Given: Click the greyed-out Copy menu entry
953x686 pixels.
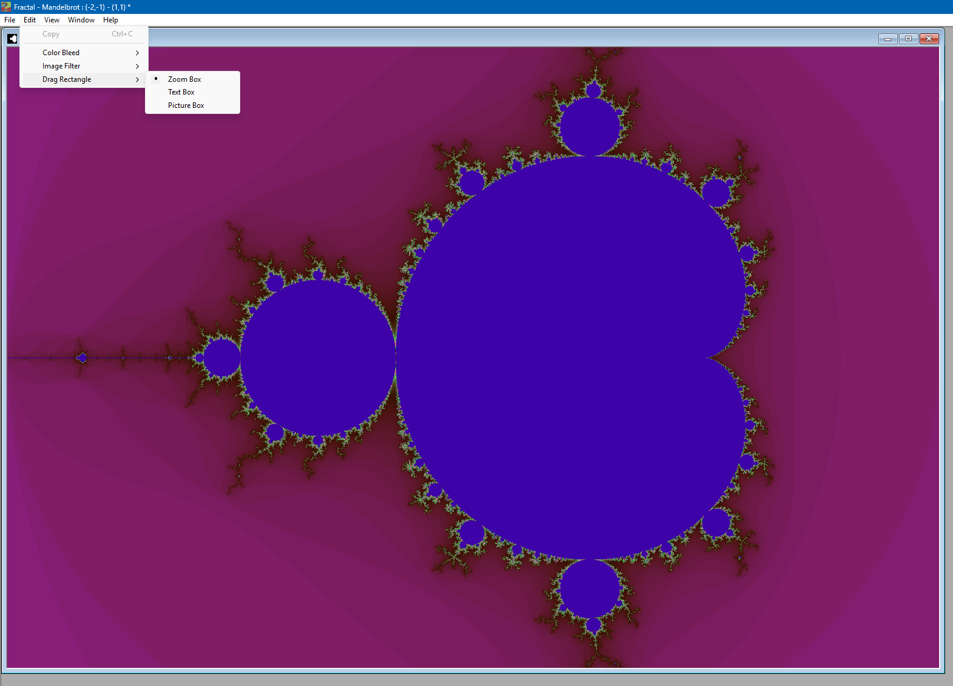Looking at the screenshot, I should [x=84, y=34].
